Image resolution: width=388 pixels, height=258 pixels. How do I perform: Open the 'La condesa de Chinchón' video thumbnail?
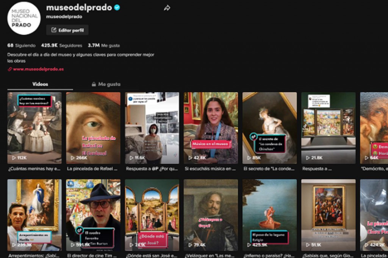tap(269, 128)
